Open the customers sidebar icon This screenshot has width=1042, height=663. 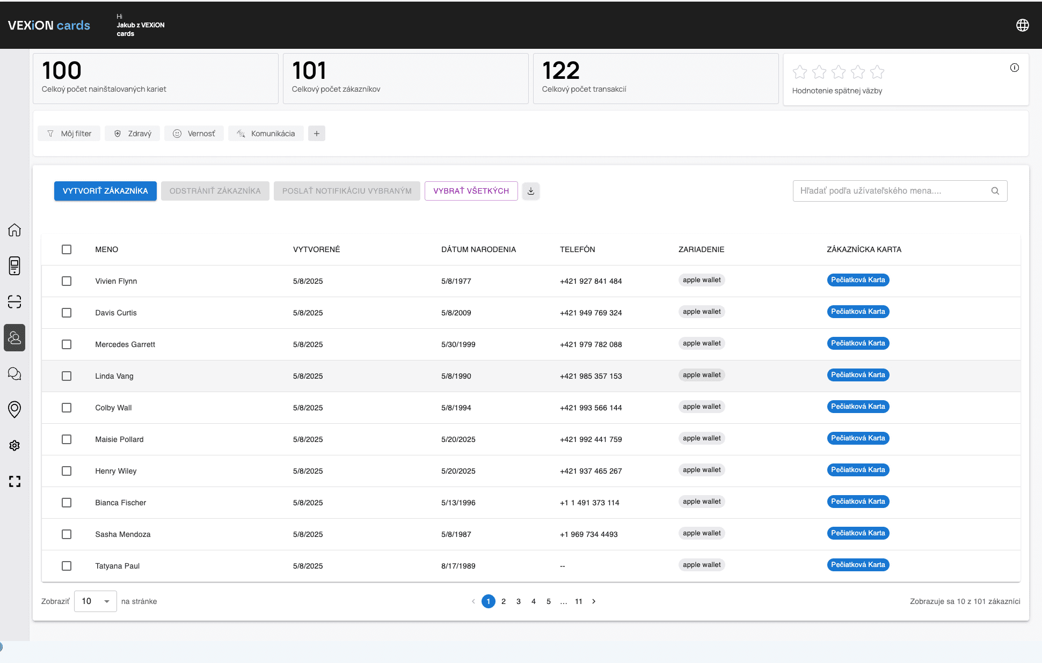(x=14, y=338)
